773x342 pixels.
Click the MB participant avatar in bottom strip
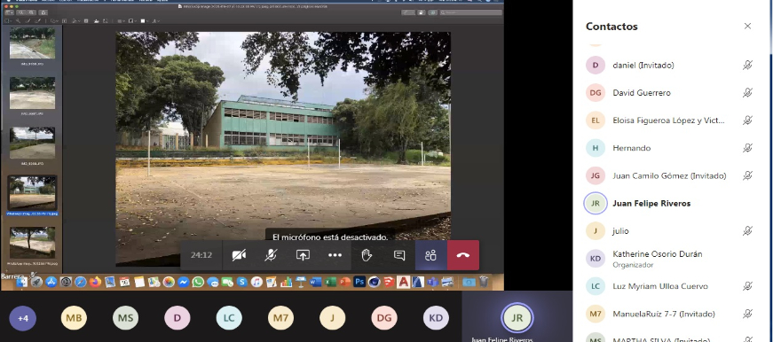pyautogui.click(x=74, y=318)
